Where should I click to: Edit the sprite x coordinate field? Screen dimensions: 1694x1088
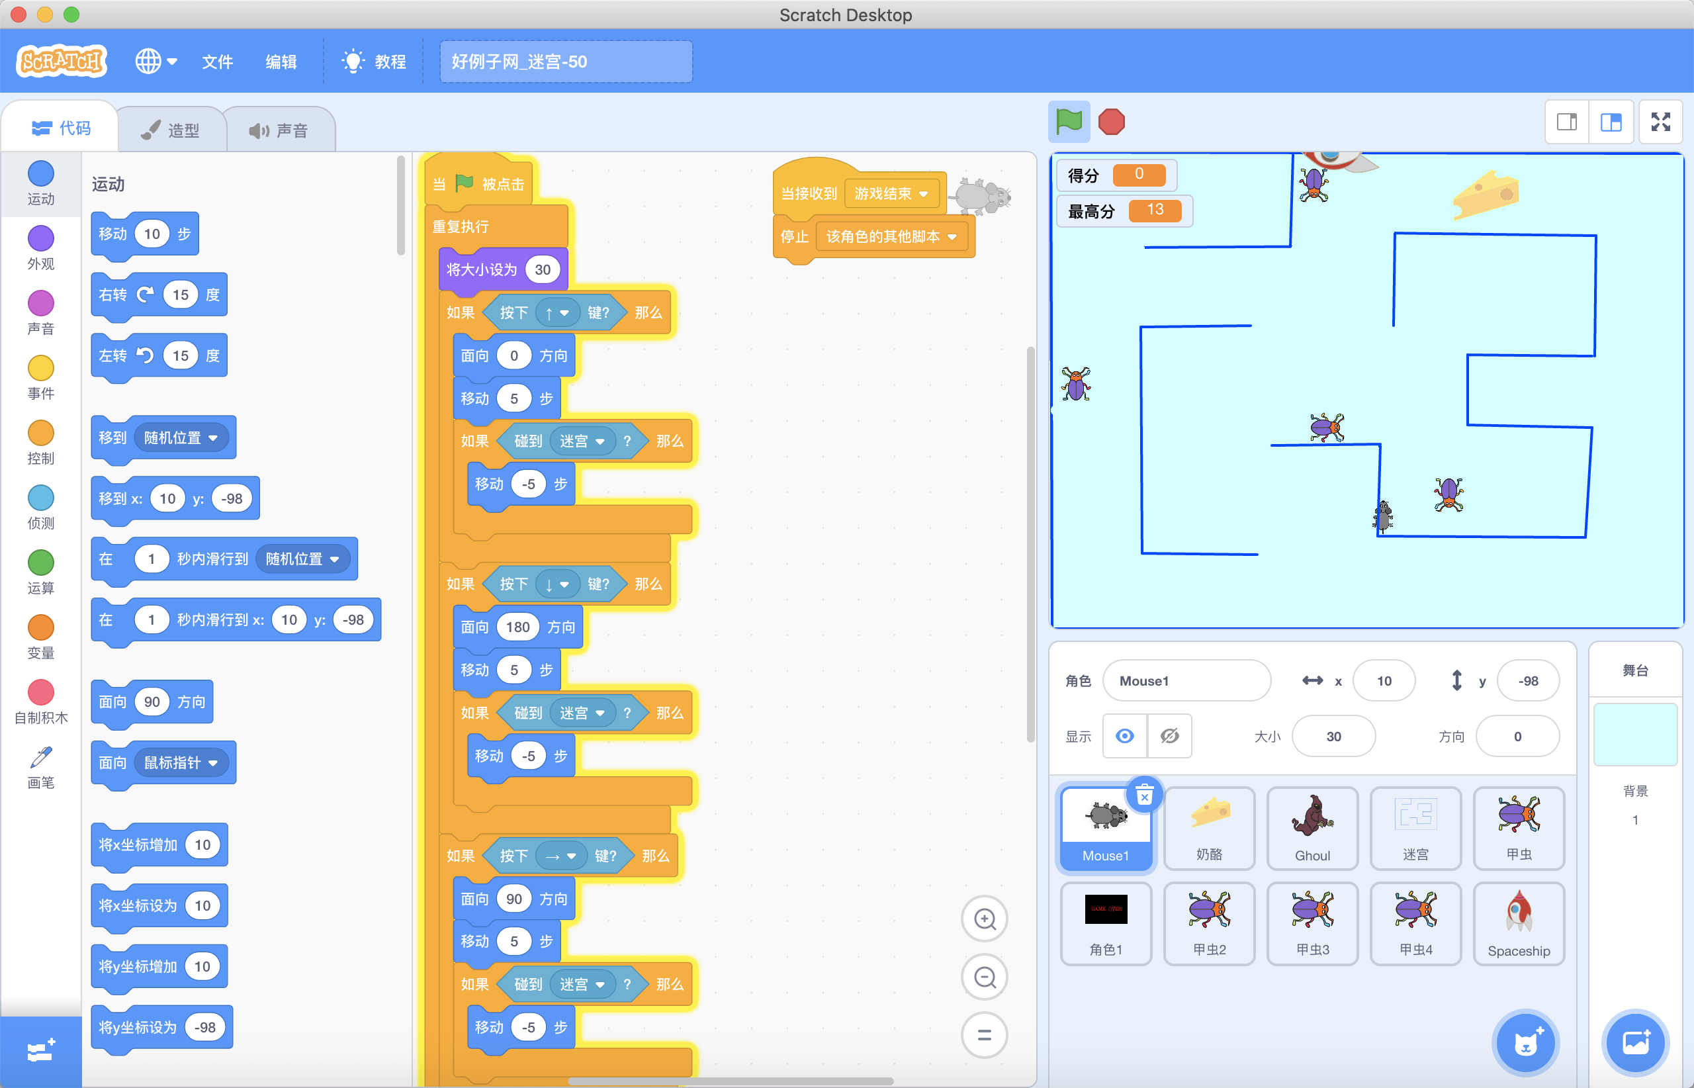(x=1383, y=680)
